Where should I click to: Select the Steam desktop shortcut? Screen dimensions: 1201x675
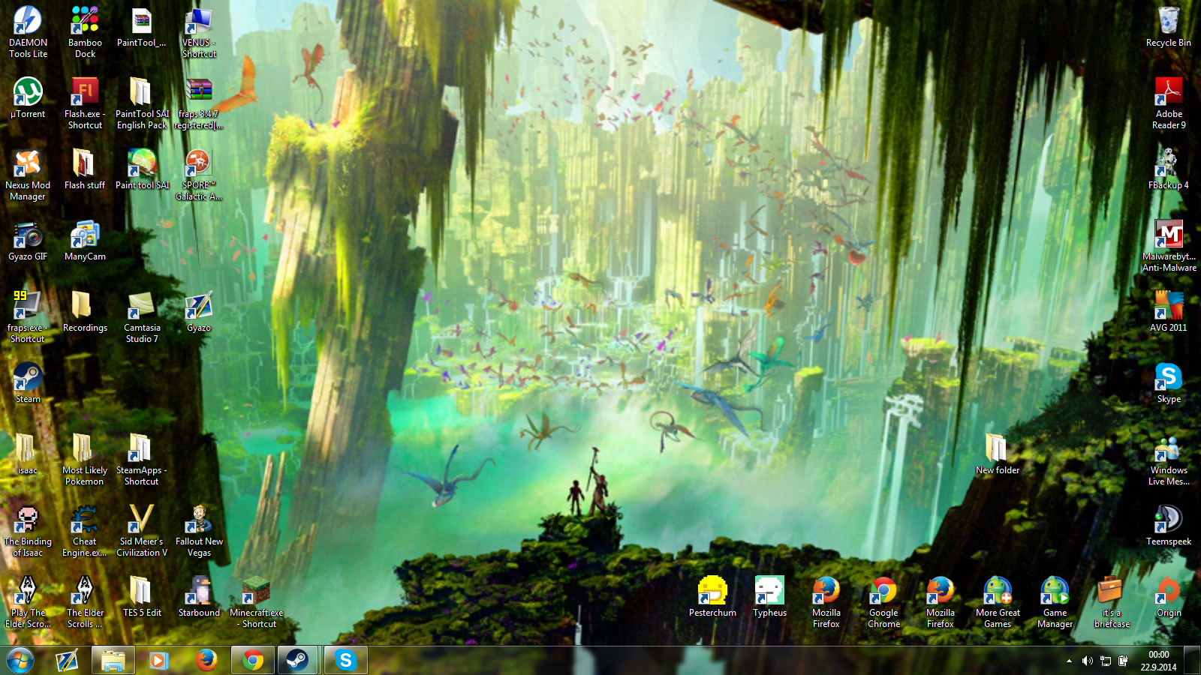click(28, 383)
